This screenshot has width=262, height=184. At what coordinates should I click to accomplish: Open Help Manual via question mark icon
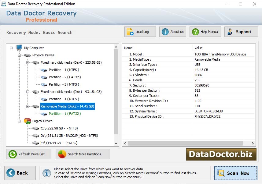[x=195, y=32]
